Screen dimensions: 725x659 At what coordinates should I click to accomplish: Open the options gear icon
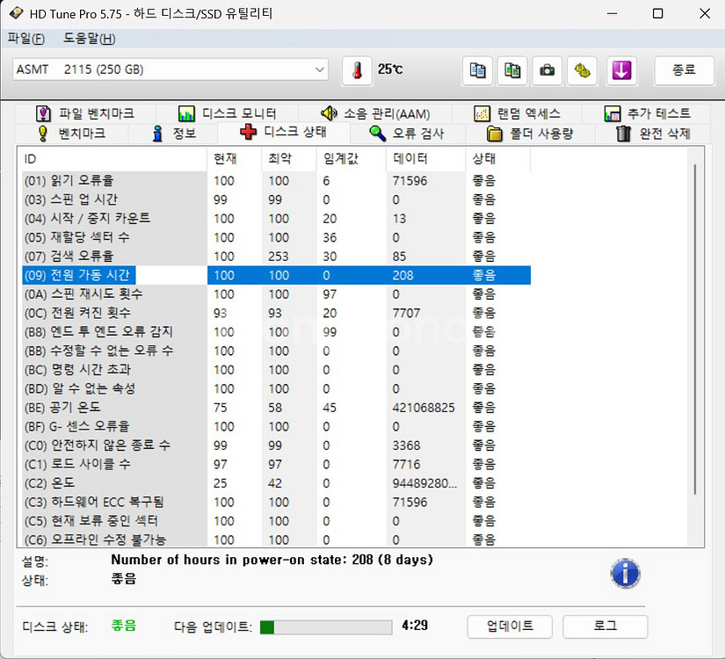pos(583,70)
